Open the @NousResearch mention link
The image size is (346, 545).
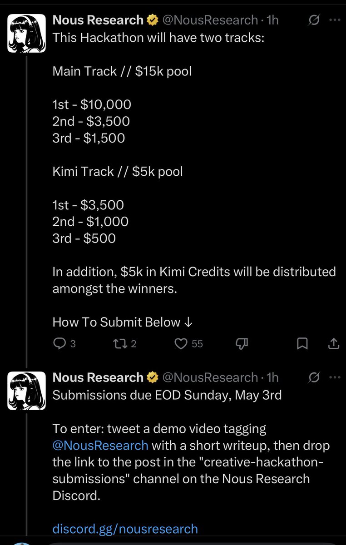click(100, 445)
